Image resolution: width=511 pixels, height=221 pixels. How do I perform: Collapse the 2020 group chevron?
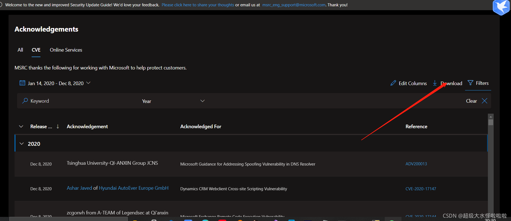tap(22, 144)
